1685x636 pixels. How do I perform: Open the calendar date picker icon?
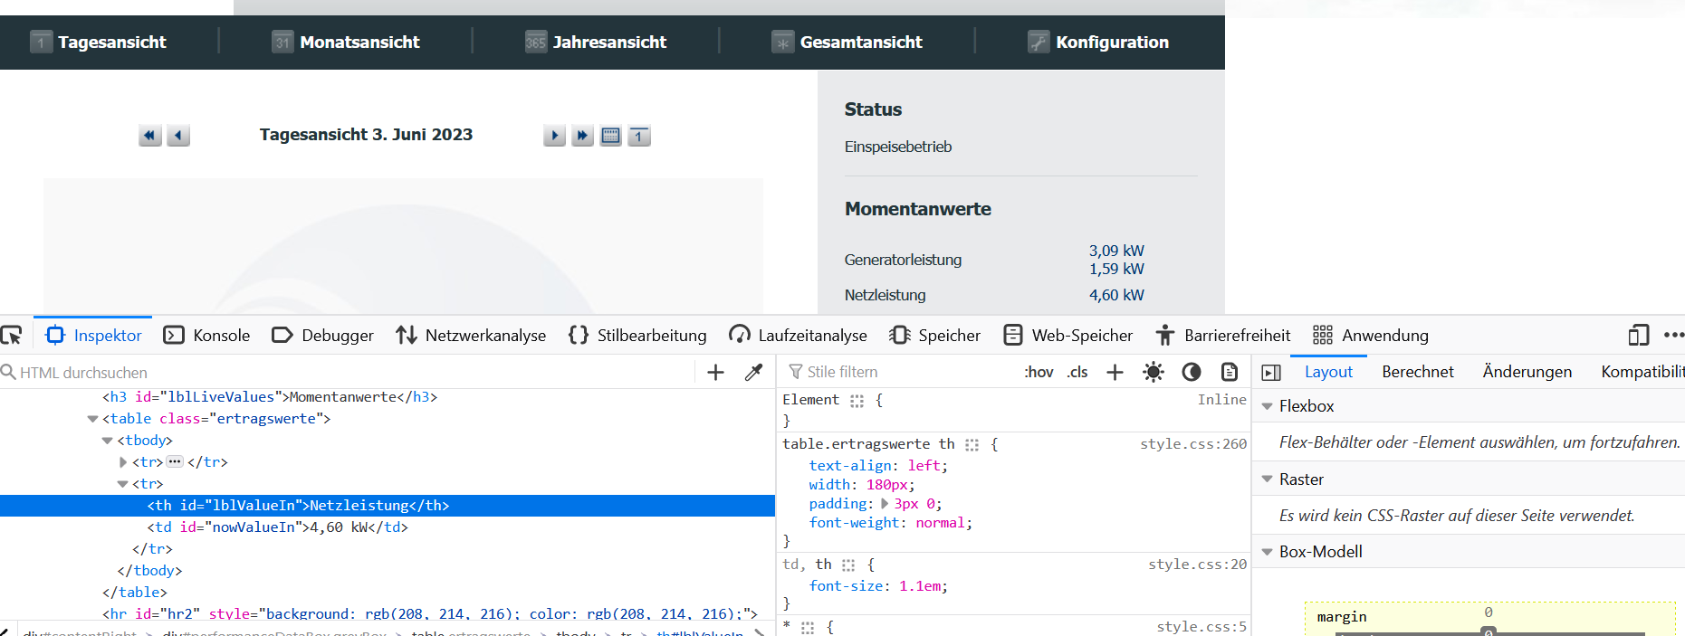click(611, 136)
